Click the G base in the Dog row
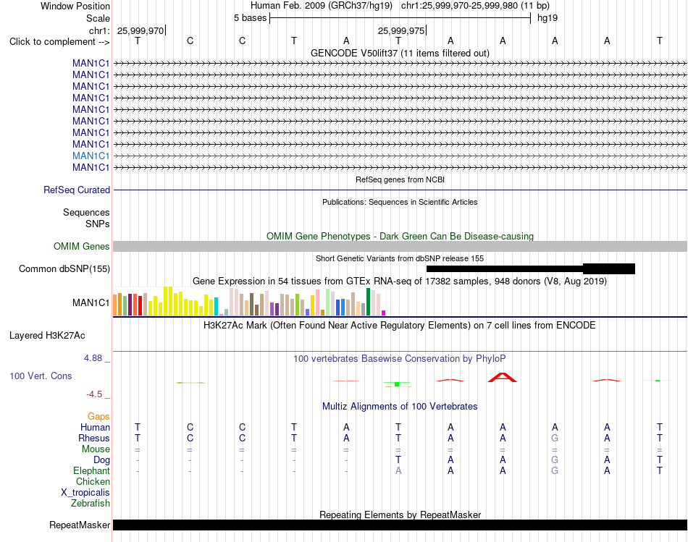Image resolution: width=688 pixels, height=542 pixels. coord(555,460)
